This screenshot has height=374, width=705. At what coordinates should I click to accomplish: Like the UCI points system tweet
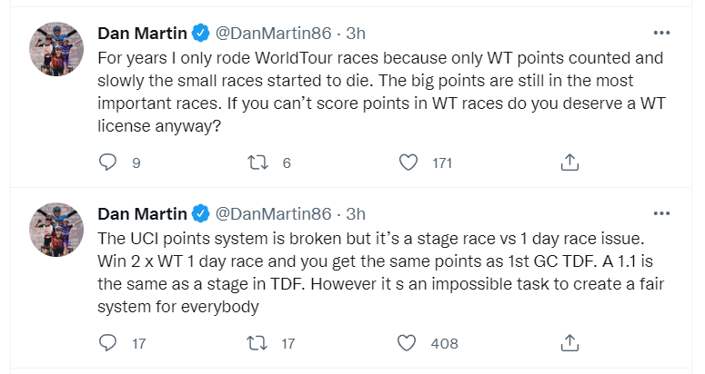(409, 343)
